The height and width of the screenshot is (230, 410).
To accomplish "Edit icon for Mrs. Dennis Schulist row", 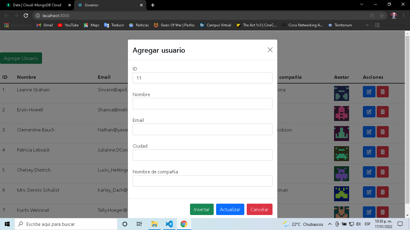I will [369, 192].
